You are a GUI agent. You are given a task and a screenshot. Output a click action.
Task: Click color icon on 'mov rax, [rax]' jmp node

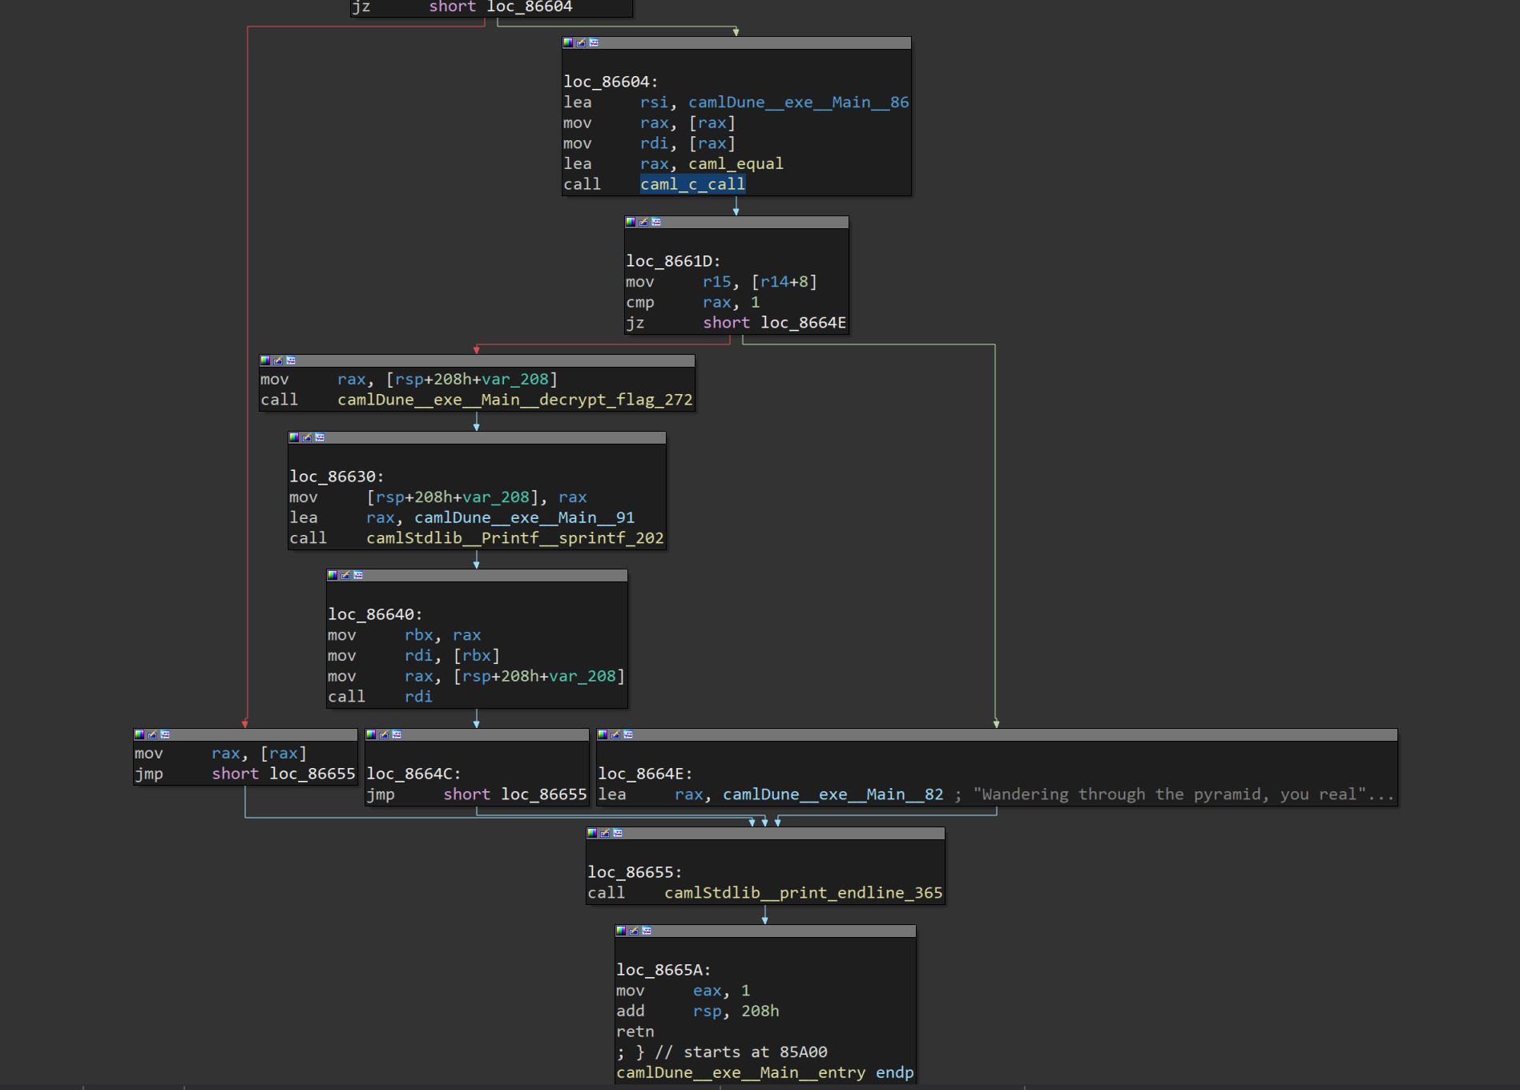[139, 734]
